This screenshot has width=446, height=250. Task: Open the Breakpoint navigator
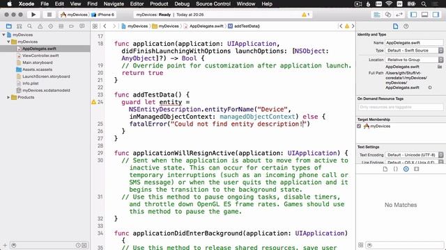tap(71, 26)
